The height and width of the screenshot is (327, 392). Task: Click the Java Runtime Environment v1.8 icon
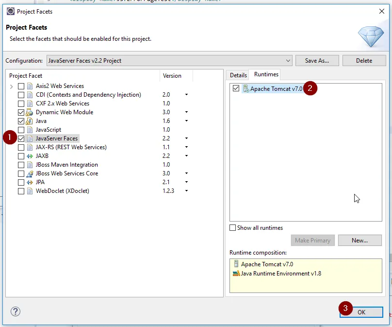coord(236,274)
